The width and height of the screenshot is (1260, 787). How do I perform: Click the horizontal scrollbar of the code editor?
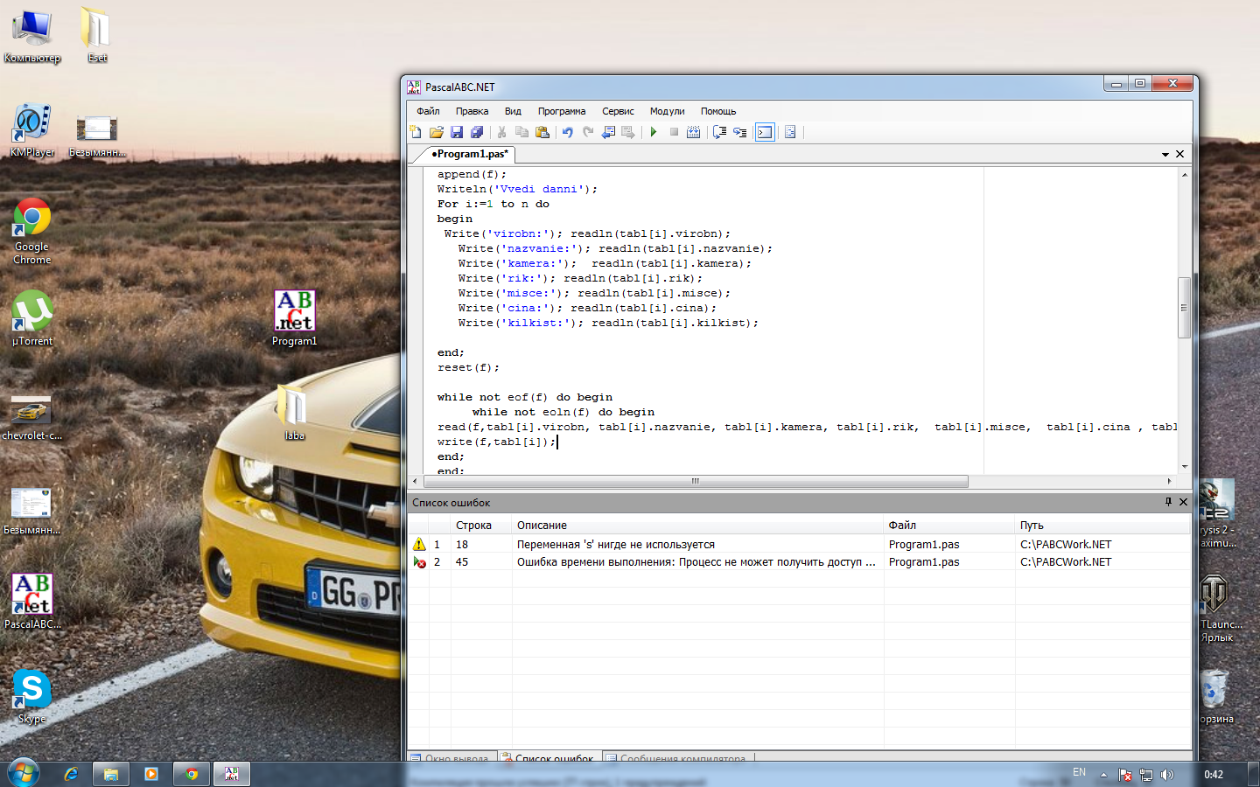[695, 481]
